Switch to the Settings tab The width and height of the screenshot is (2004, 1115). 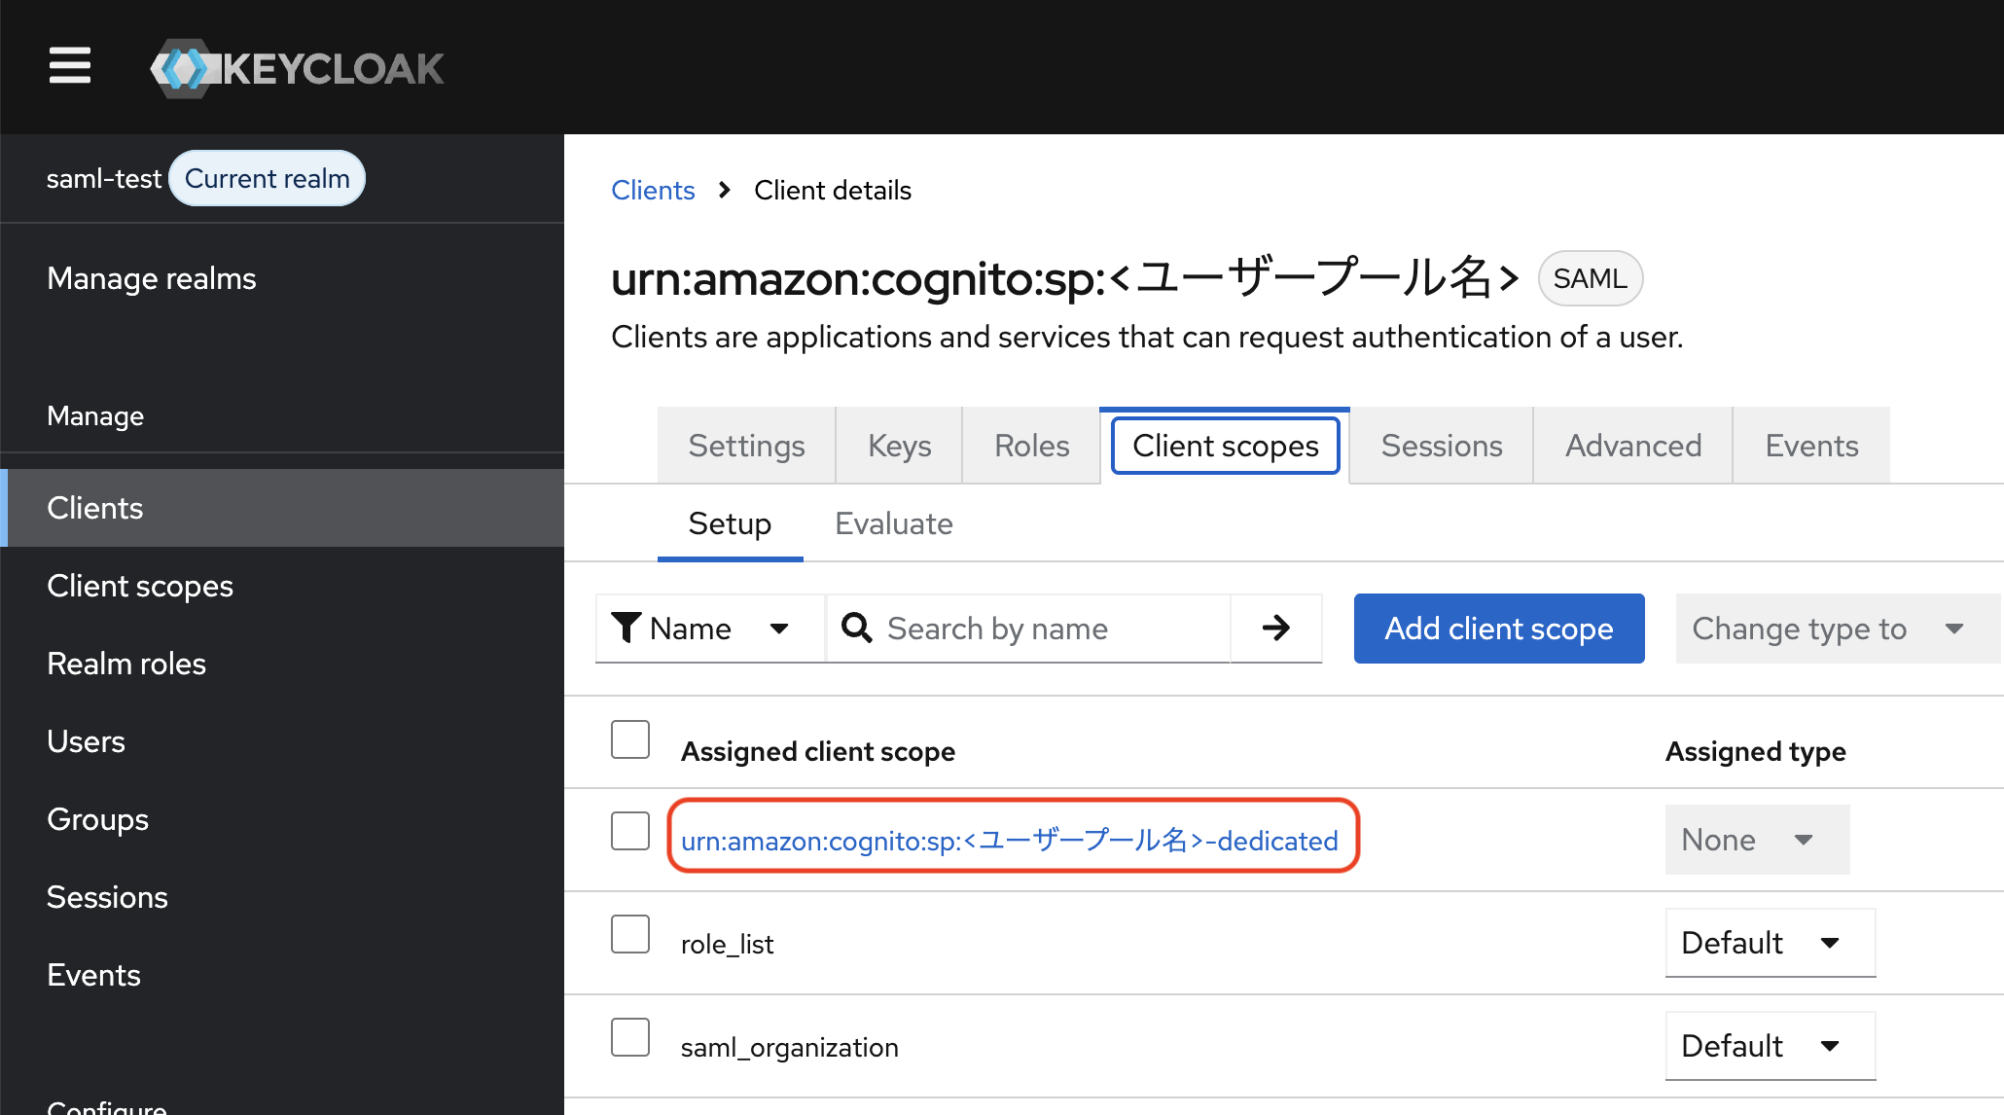point(746,446)
